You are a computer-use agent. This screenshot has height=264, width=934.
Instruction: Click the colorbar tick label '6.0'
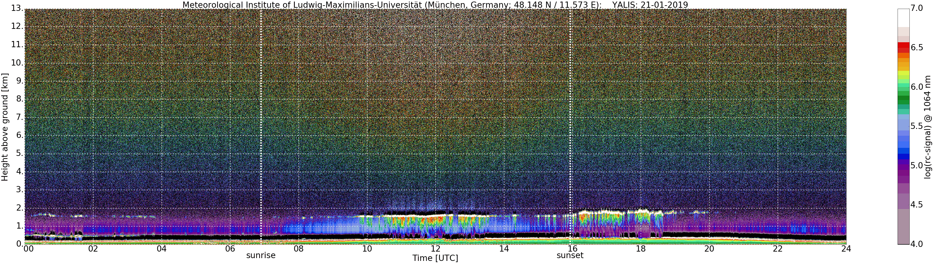[917, 87]
